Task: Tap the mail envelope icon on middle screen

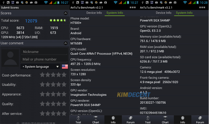Action: (x=87, y=2)
